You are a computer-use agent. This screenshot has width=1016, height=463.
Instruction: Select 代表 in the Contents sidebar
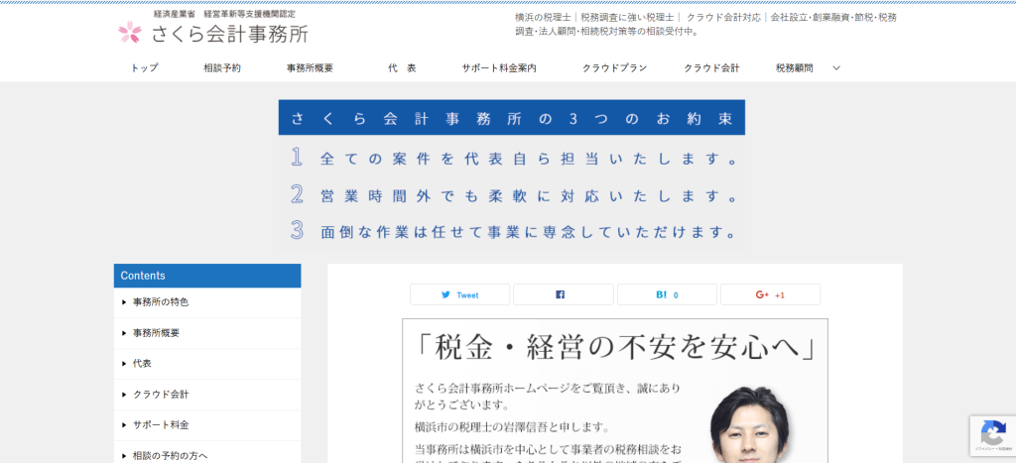[x=142, y=364]
